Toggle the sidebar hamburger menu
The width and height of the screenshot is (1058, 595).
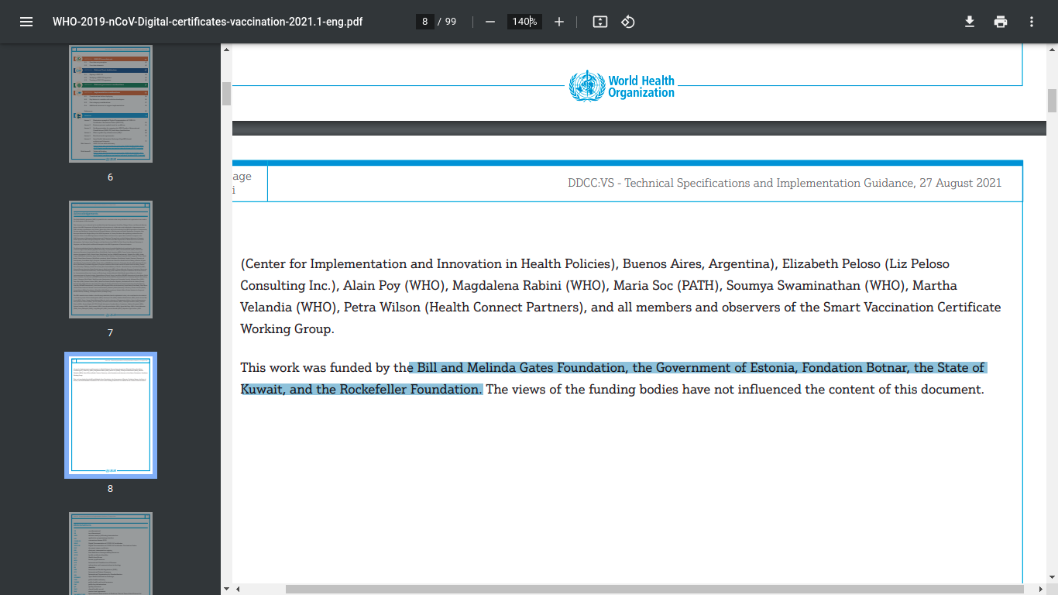point(26,22)
